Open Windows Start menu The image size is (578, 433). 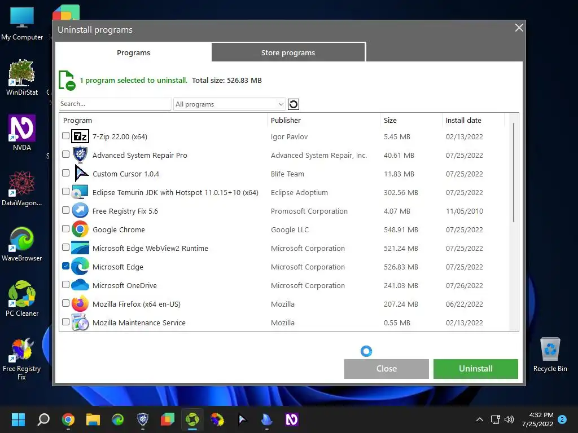[x=18, y=419]
